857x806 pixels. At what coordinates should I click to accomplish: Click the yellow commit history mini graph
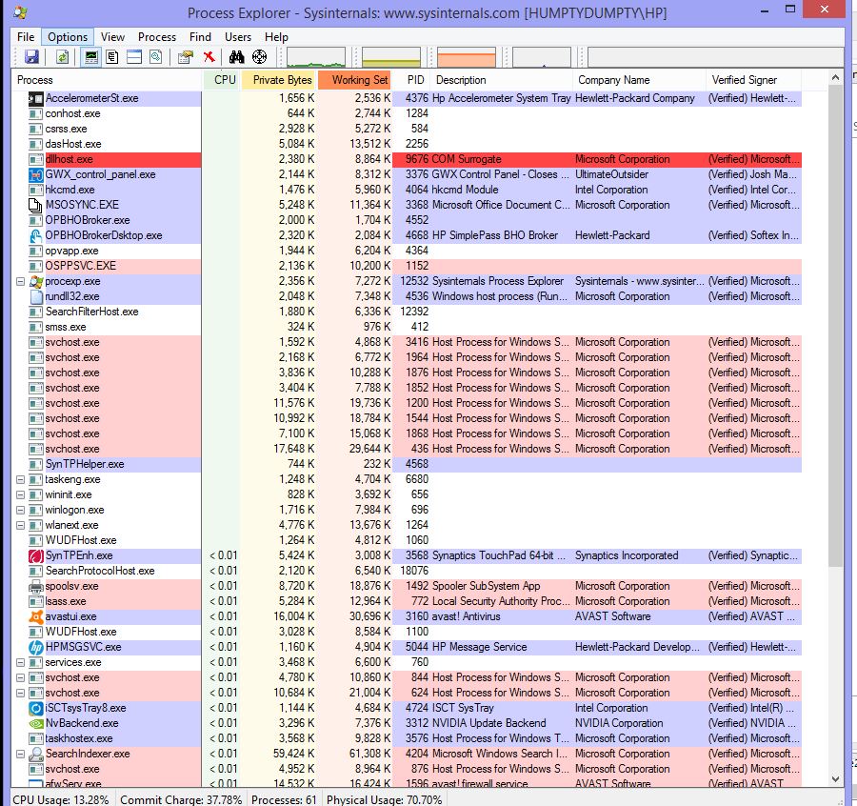391,57
